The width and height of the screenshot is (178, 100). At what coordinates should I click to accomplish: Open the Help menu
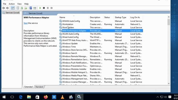click(26, 4)
